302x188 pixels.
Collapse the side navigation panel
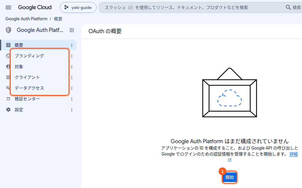click(x=72, y=30)
